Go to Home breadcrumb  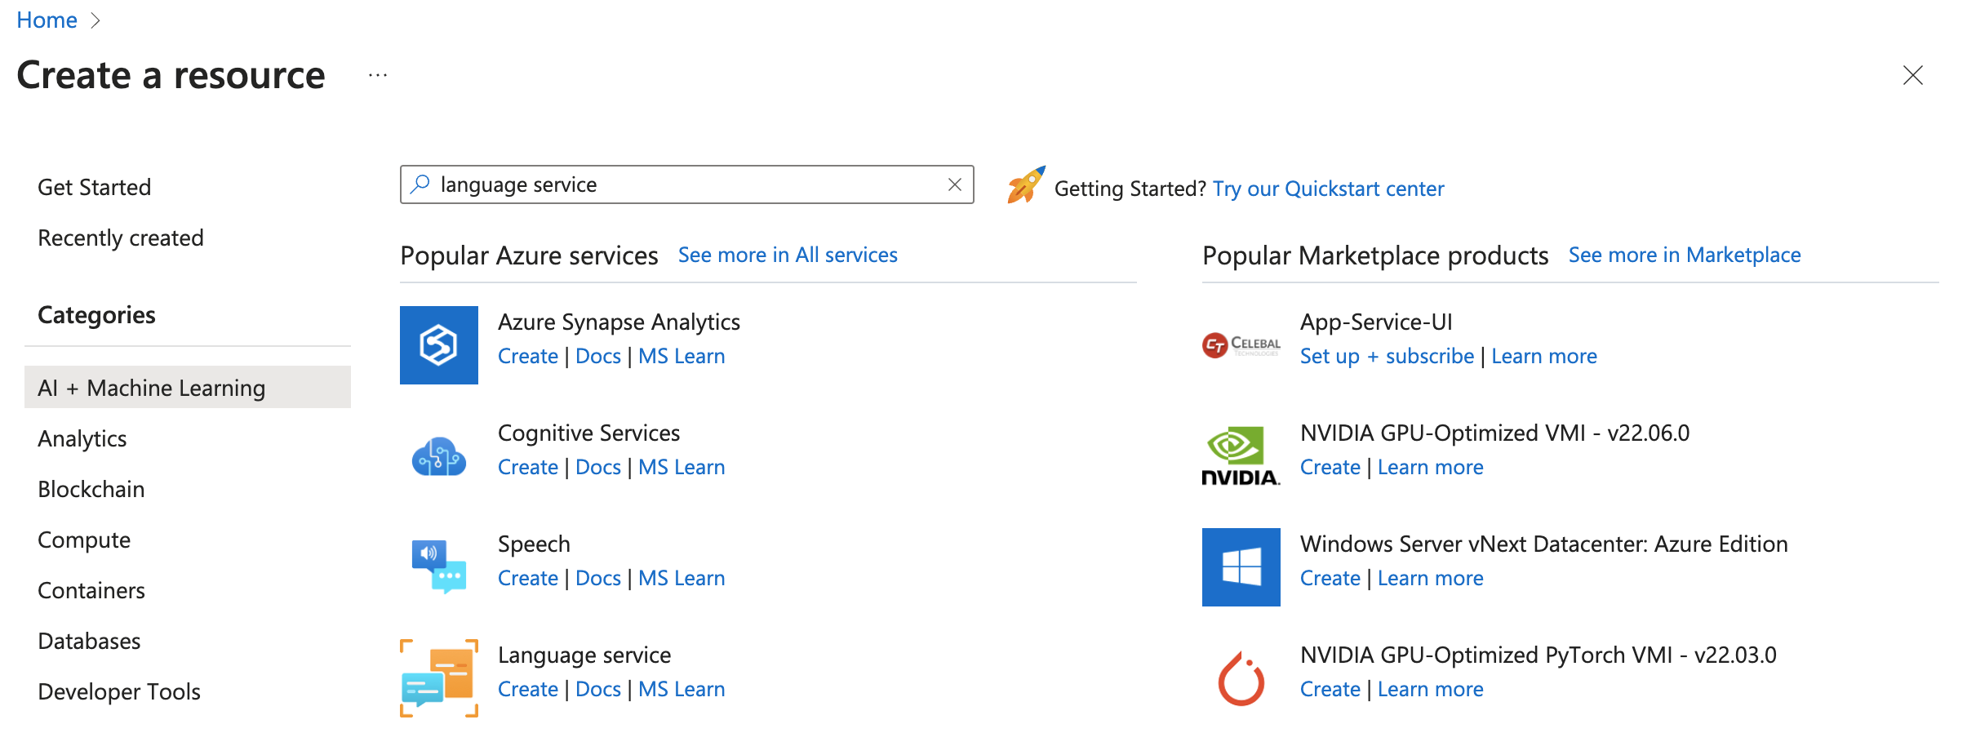[47, 20]
